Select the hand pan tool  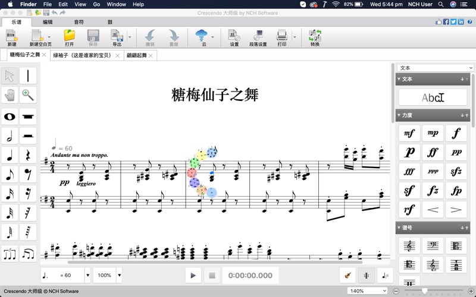[x=10, y=95]
